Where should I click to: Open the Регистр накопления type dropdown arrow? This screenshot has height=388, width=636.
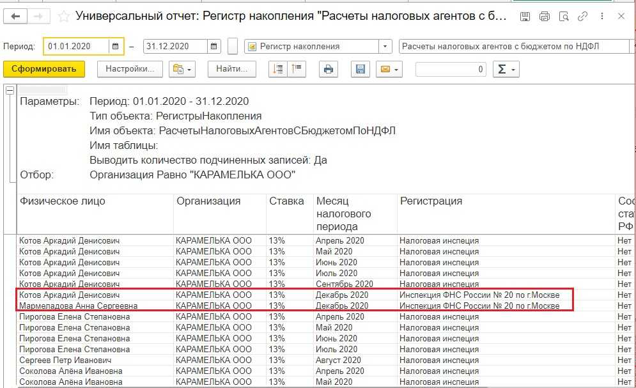coord(385,46)
